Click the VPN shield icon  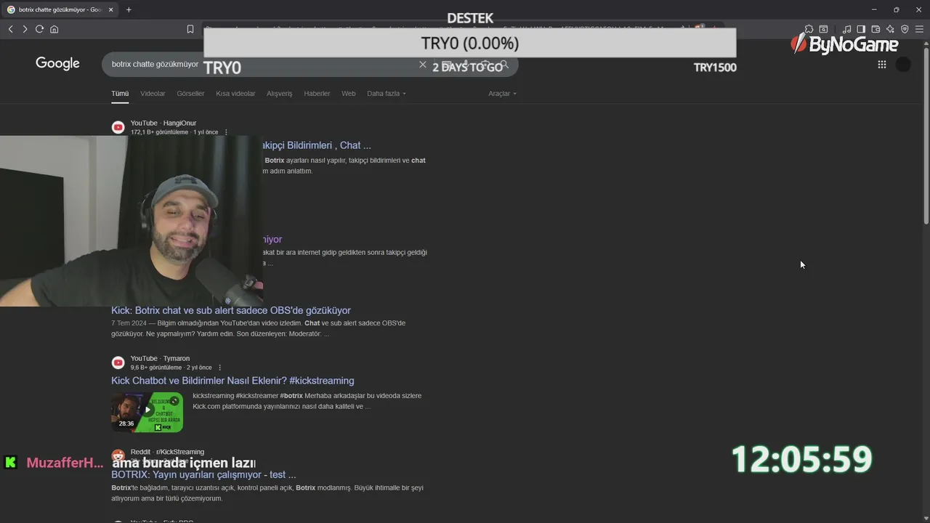tap(905, 29)
